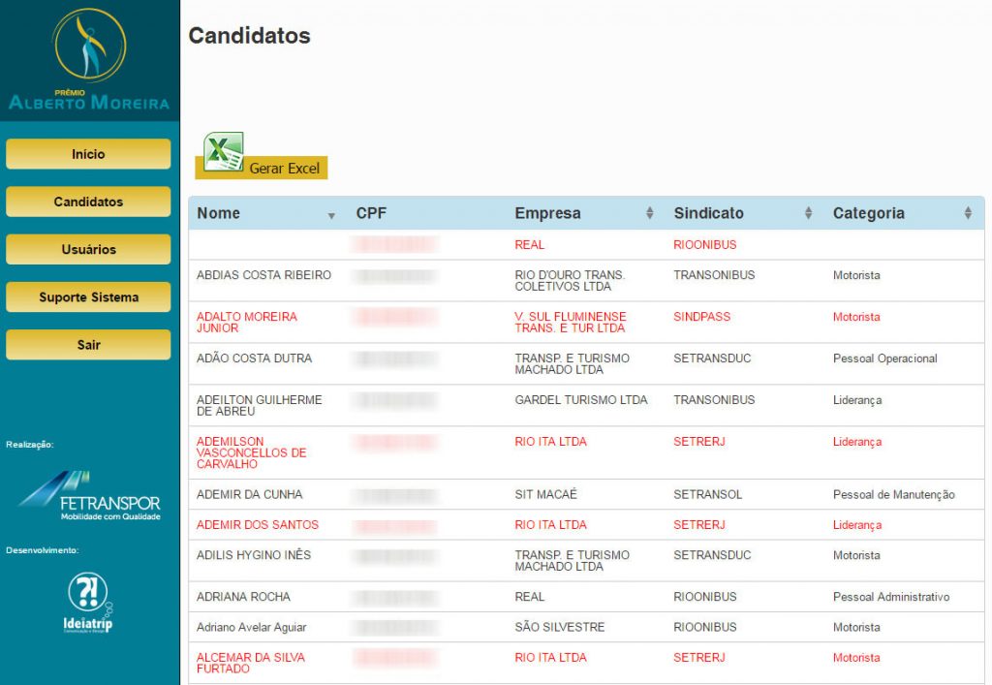The height and width of the screenshot is (685, 992).
Task: Click the Fetranspor logo
Action: (x=89, y=495)
